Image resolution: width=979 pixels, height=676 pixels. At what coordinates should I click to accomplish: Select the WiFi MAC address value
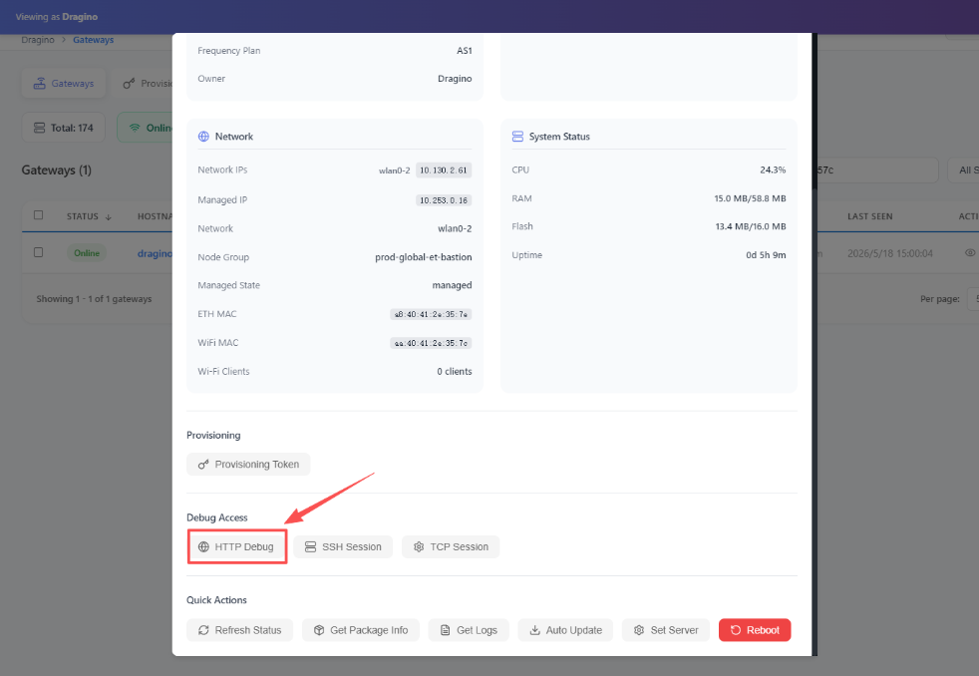[431, 343]
